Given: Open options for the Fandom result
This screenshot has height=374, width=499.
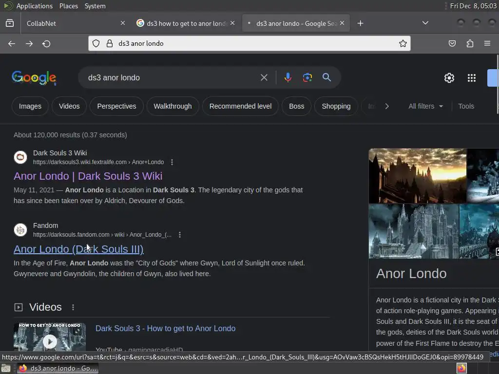Looking at the screenshot, I should [180, 235].
